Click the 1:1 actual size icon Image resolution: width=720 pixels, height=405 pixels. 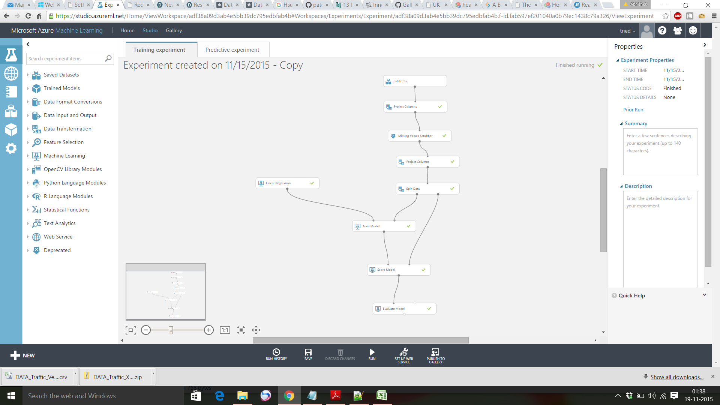click(225, 330)
